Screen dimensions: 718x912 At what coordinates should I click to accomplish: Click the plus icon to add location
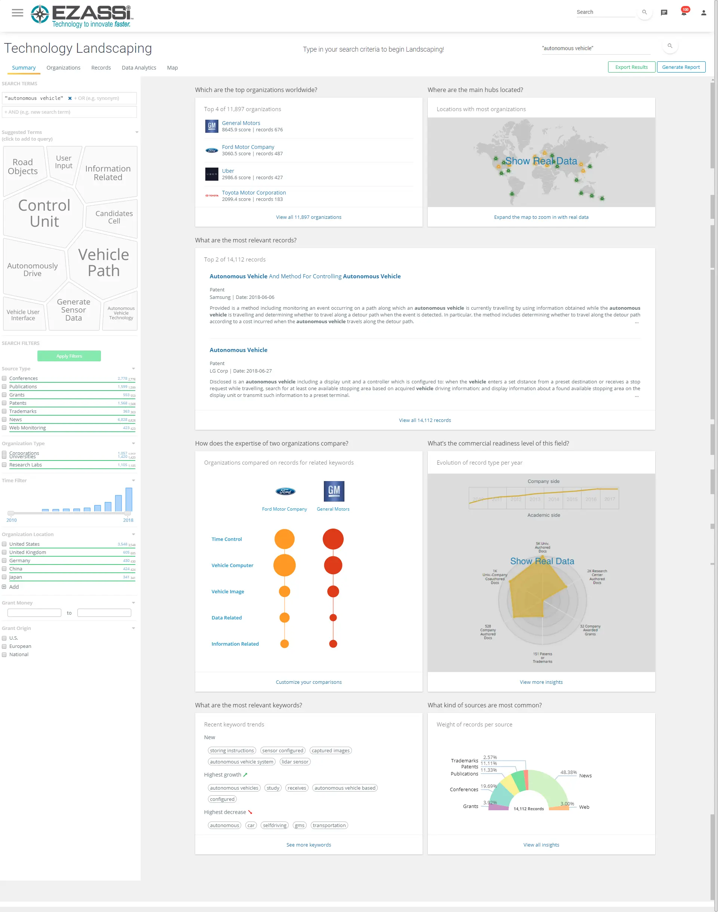pos(4,587)
